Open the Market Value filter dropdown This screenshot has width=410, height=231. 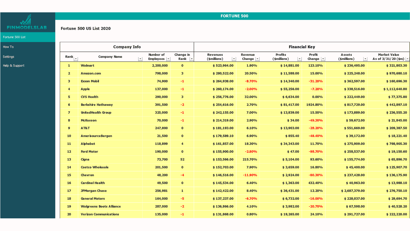[407, 59]
